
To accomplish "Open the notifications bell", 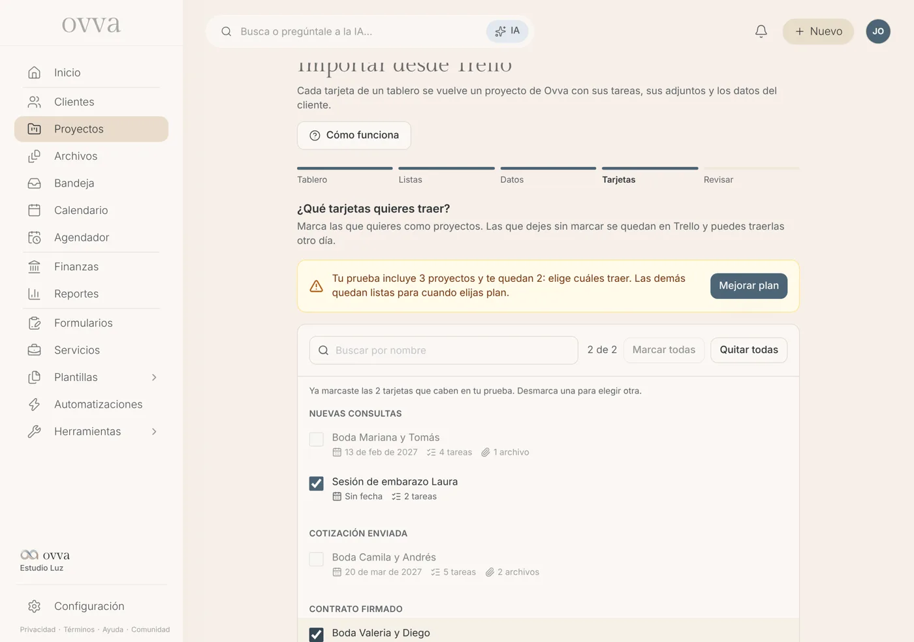I will pyautogui.click(x=761, y=31).
